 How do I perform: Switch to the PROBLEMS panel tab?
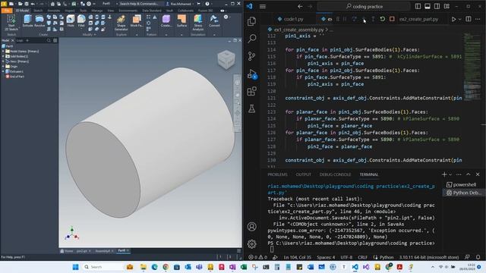pos(277,174)
